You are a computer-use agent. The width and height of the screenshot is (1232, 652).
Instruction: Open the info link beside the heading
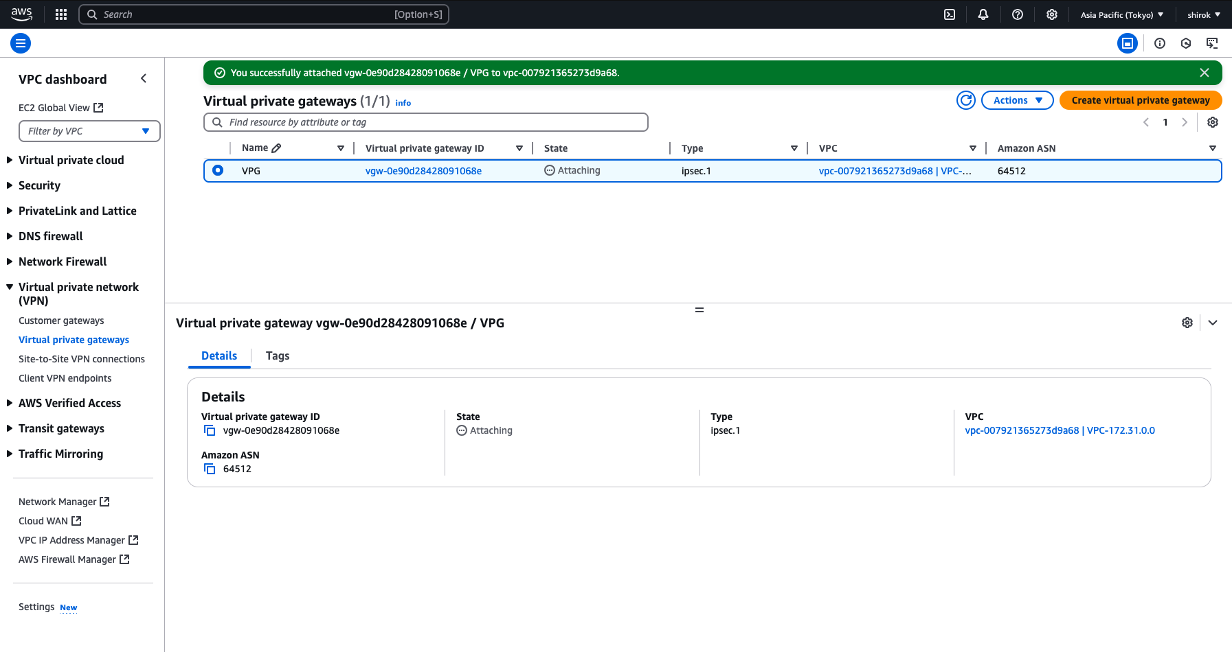pos(403,103)
